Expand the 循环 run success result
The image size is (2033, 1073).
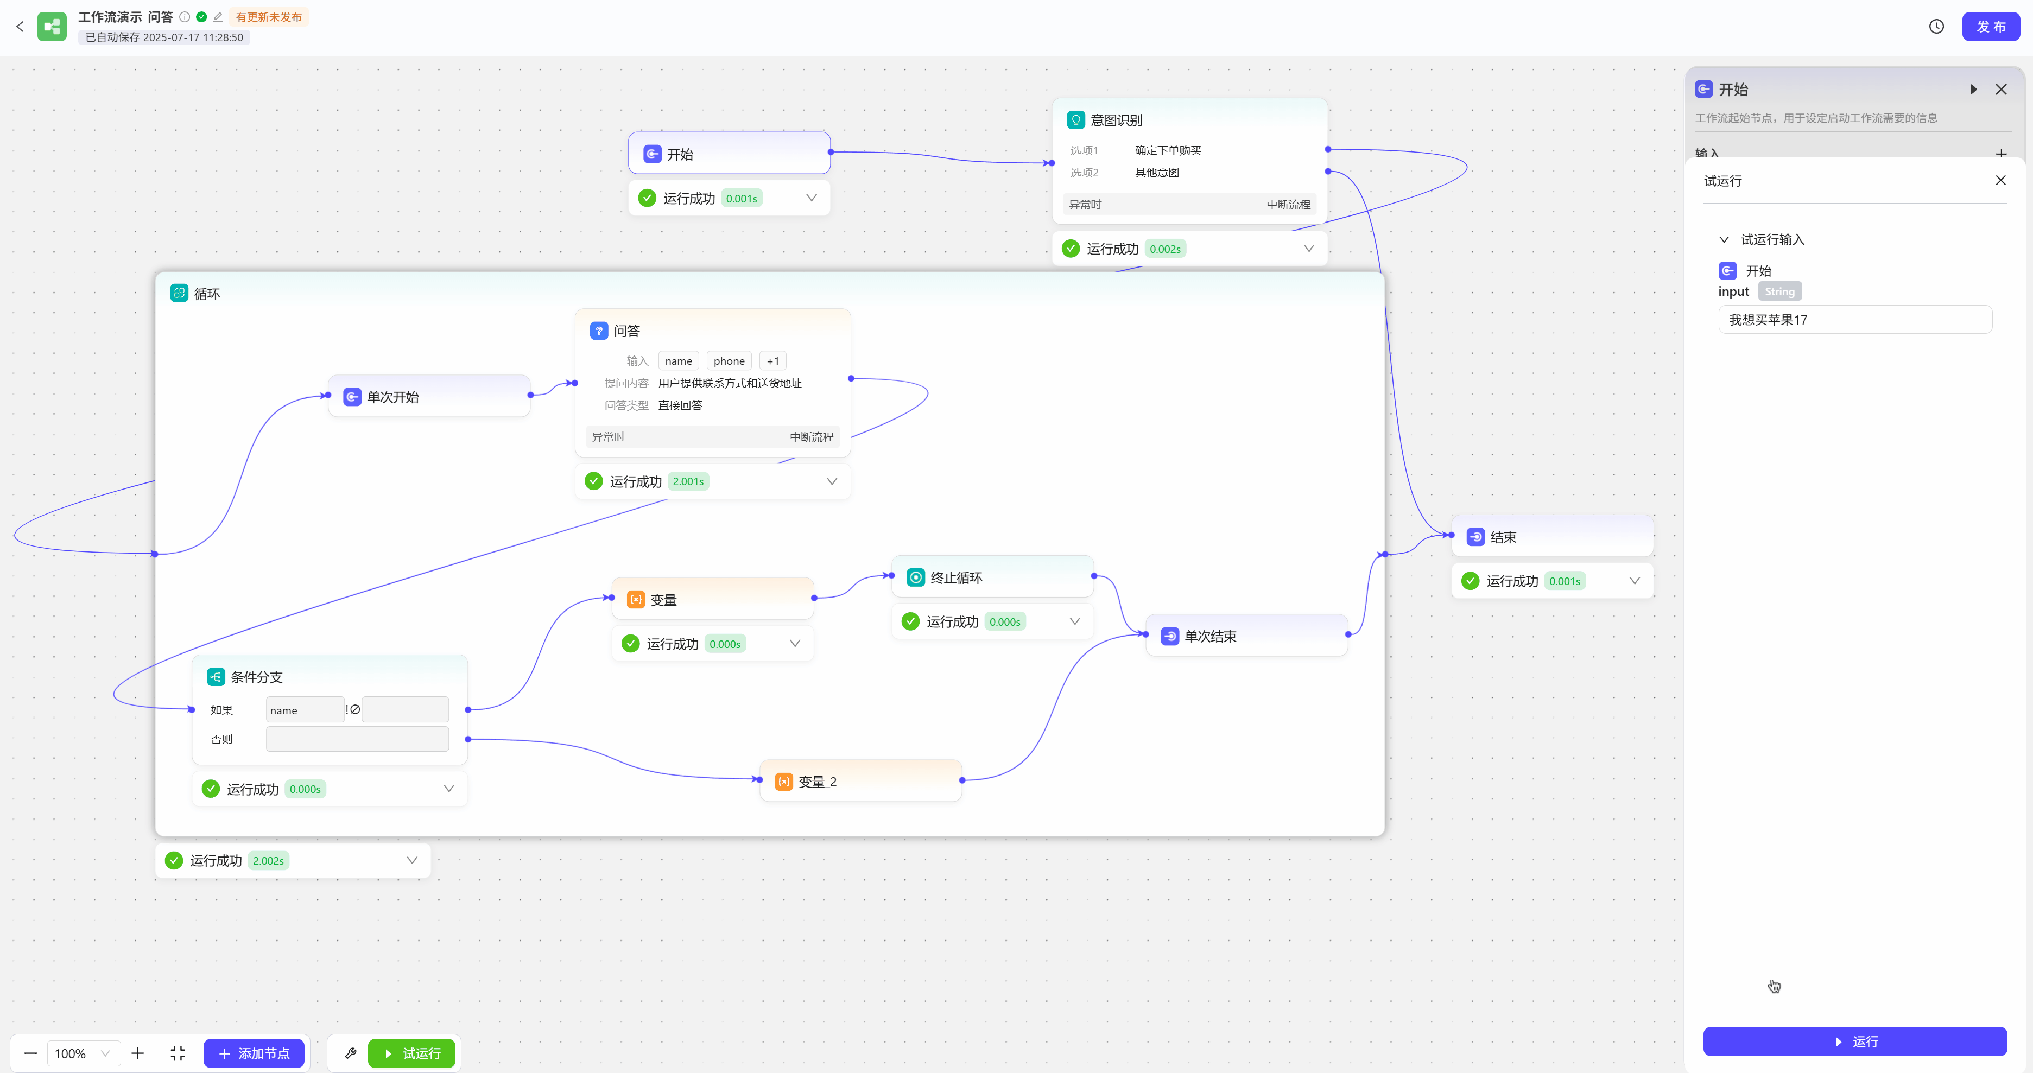click(x=412, y=860)
